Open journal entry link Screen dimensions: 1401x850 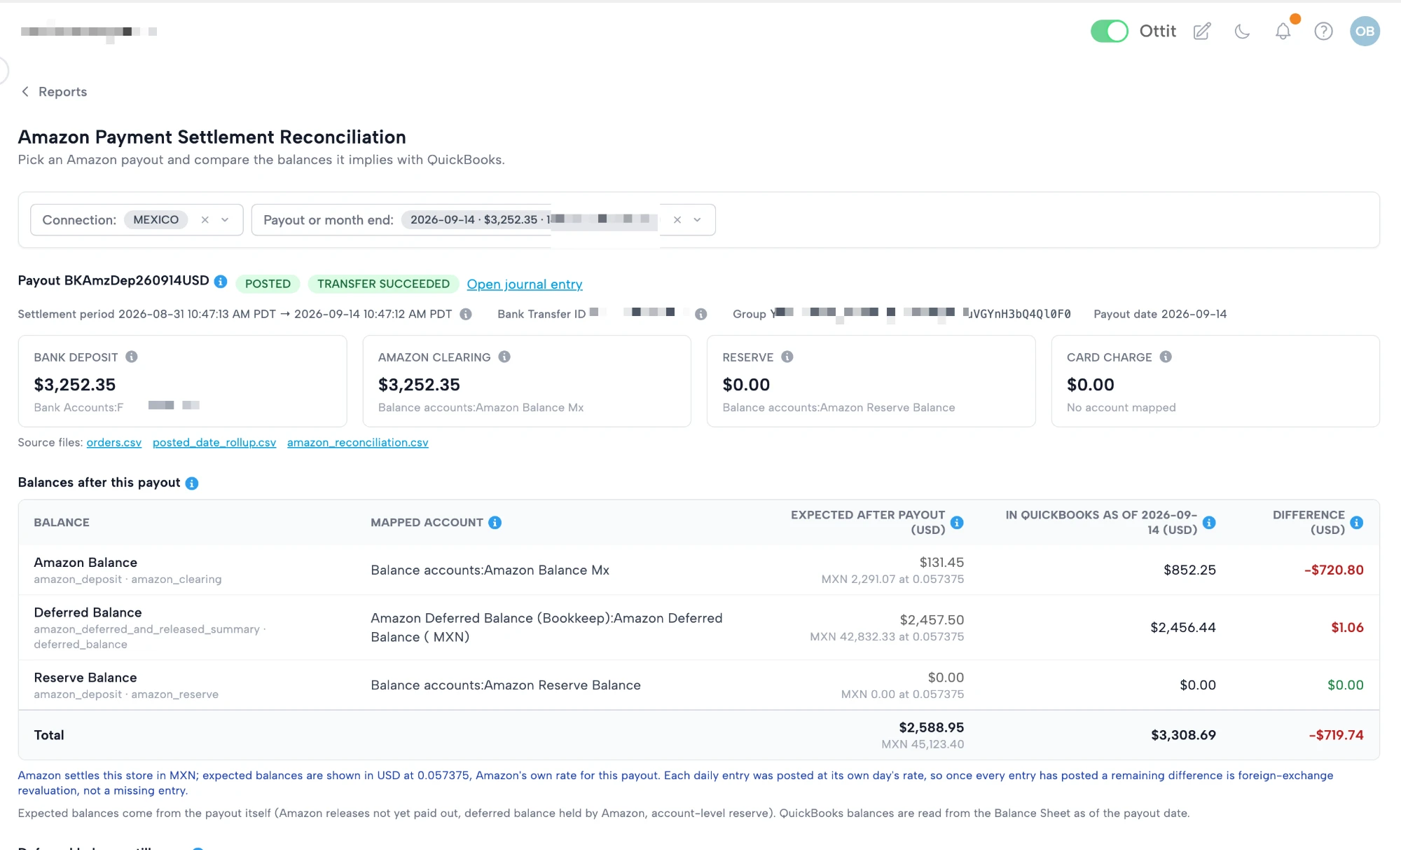(x=525, y=284)
